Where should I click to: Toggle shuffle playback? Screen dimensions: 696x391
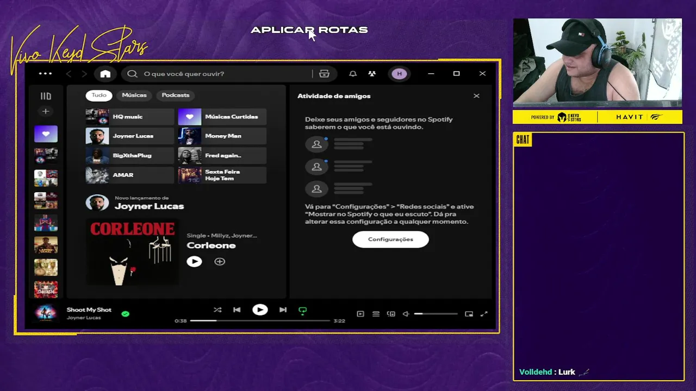click(x=217, y=310)
